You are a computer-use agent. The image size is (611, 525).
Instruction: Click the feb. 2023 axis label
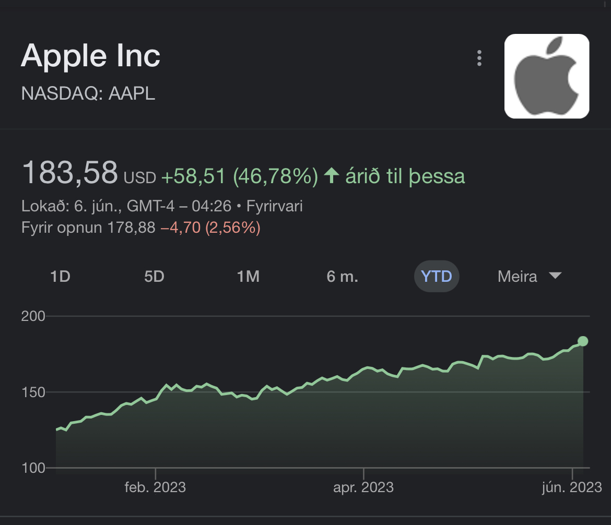pos(155,487)
